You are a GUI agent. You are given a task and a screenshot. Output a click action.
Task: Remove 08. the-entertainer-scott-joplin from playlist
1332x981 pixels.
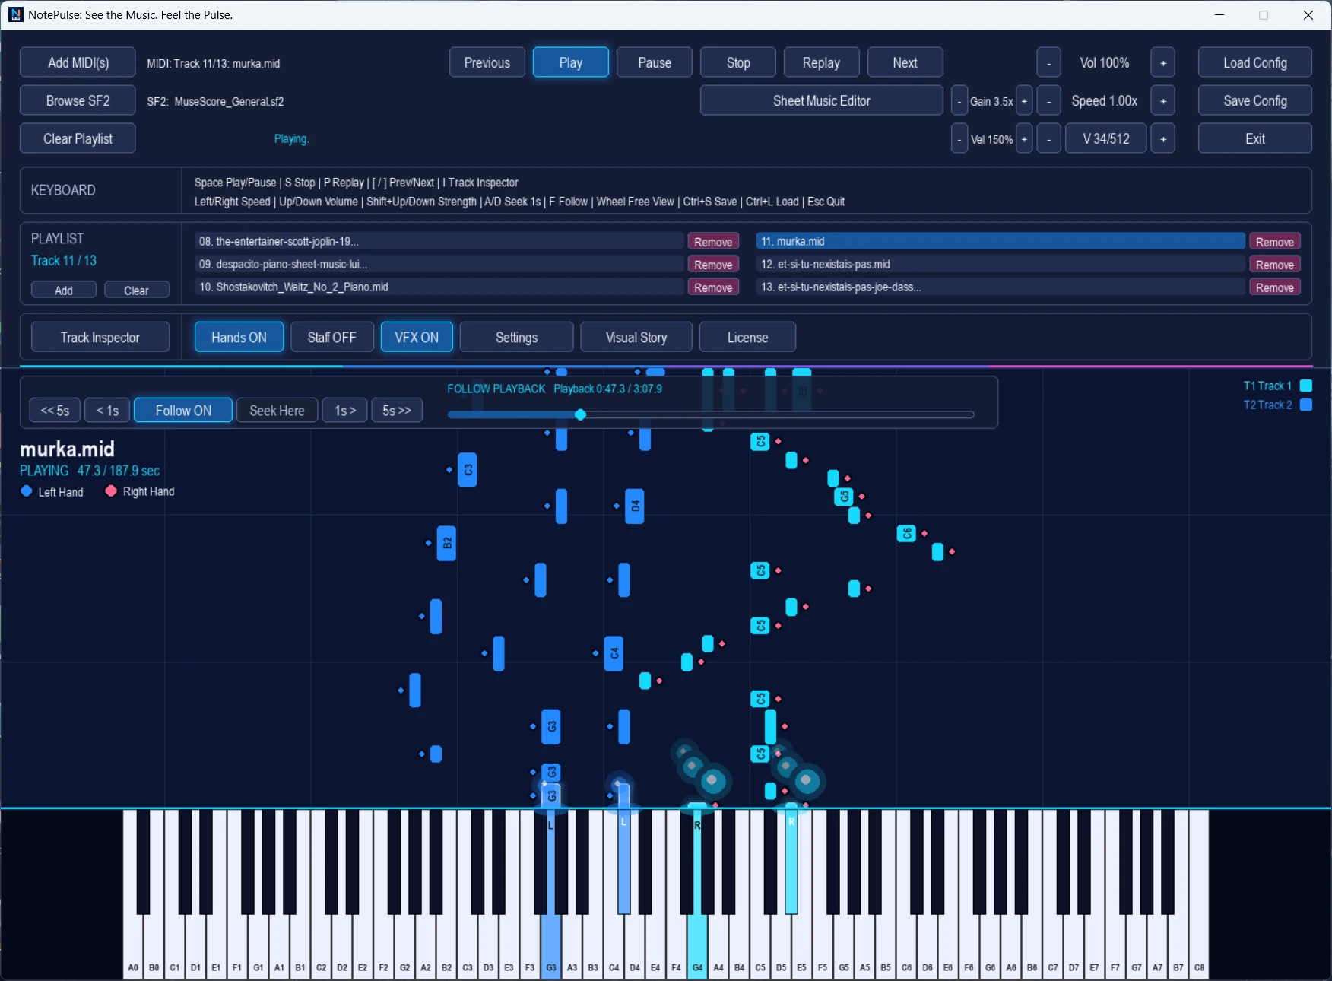713,242
